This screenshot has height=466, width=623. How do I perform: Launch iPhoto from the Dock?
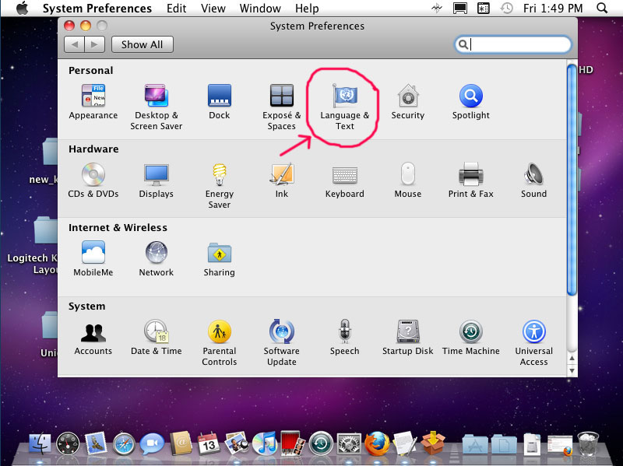tap(237, 443)
